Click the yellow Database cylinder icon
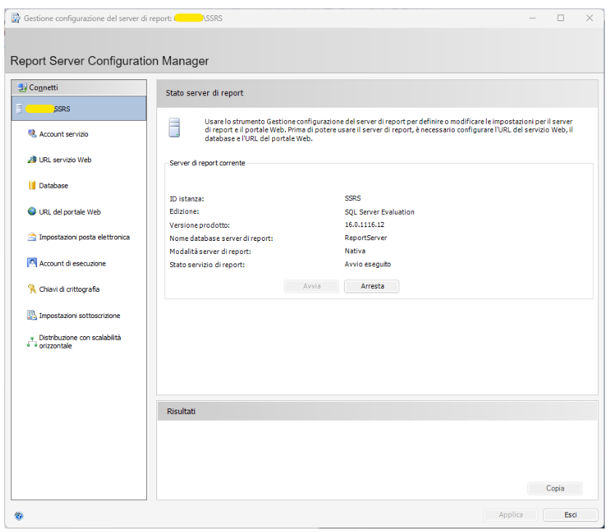This screenshot has height=532, width=611. coord(32,185)
